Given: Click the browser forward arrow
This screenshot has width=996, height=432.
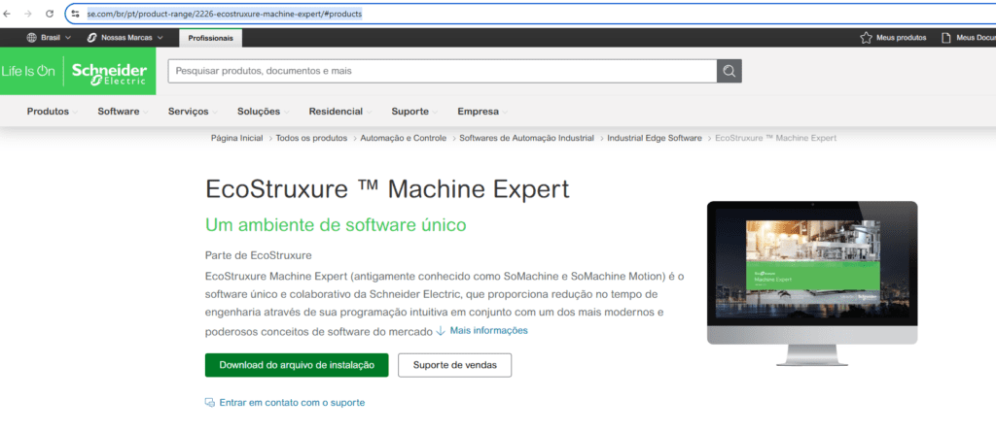Looking at the screenshot, I should pos(28,14).
